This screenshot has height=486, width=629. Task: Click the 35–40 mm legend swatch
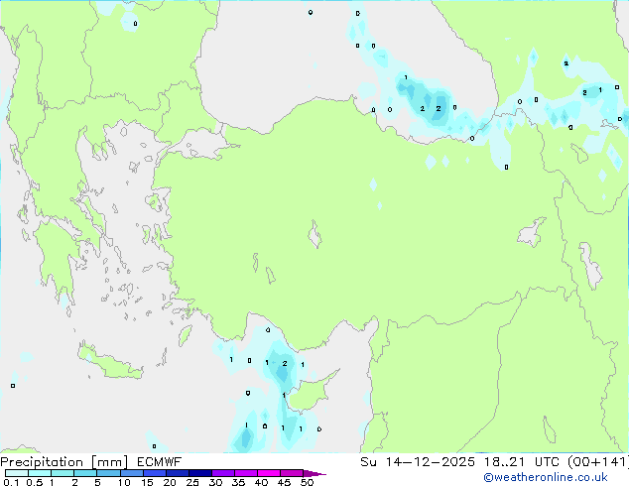click(246, 473)
